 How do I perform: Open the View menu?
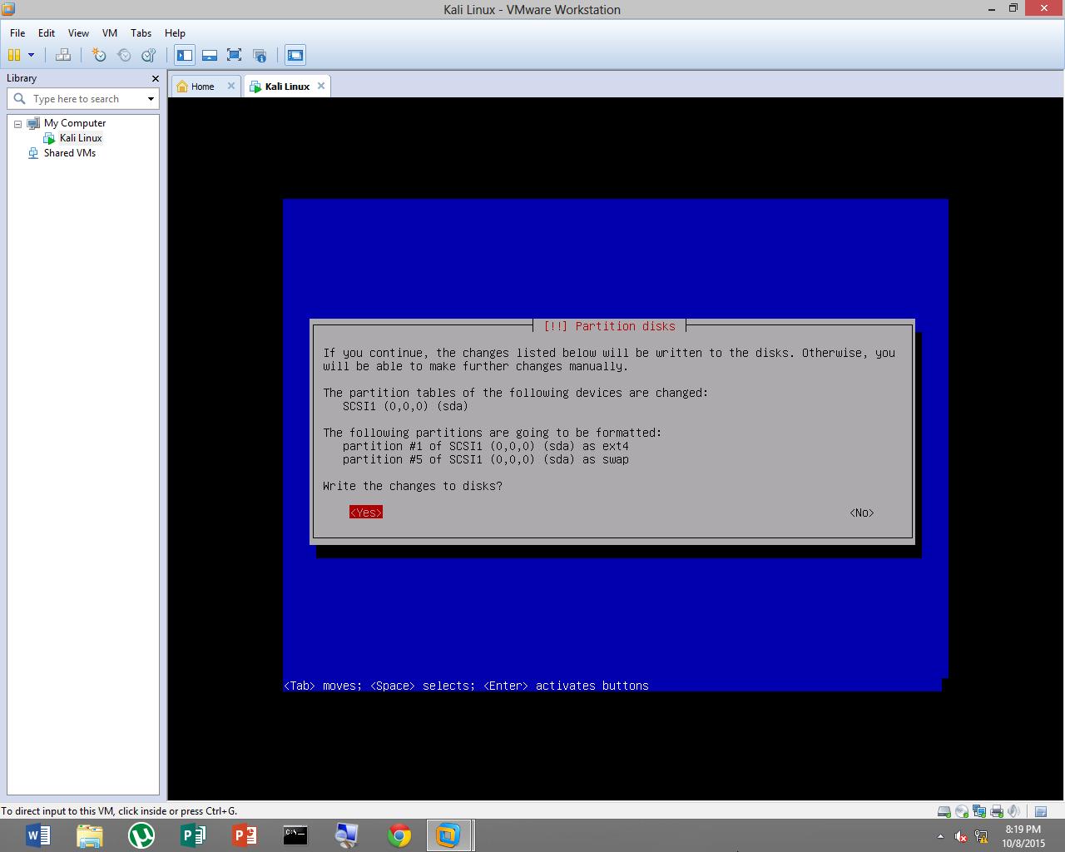click(x=78, y=33)
